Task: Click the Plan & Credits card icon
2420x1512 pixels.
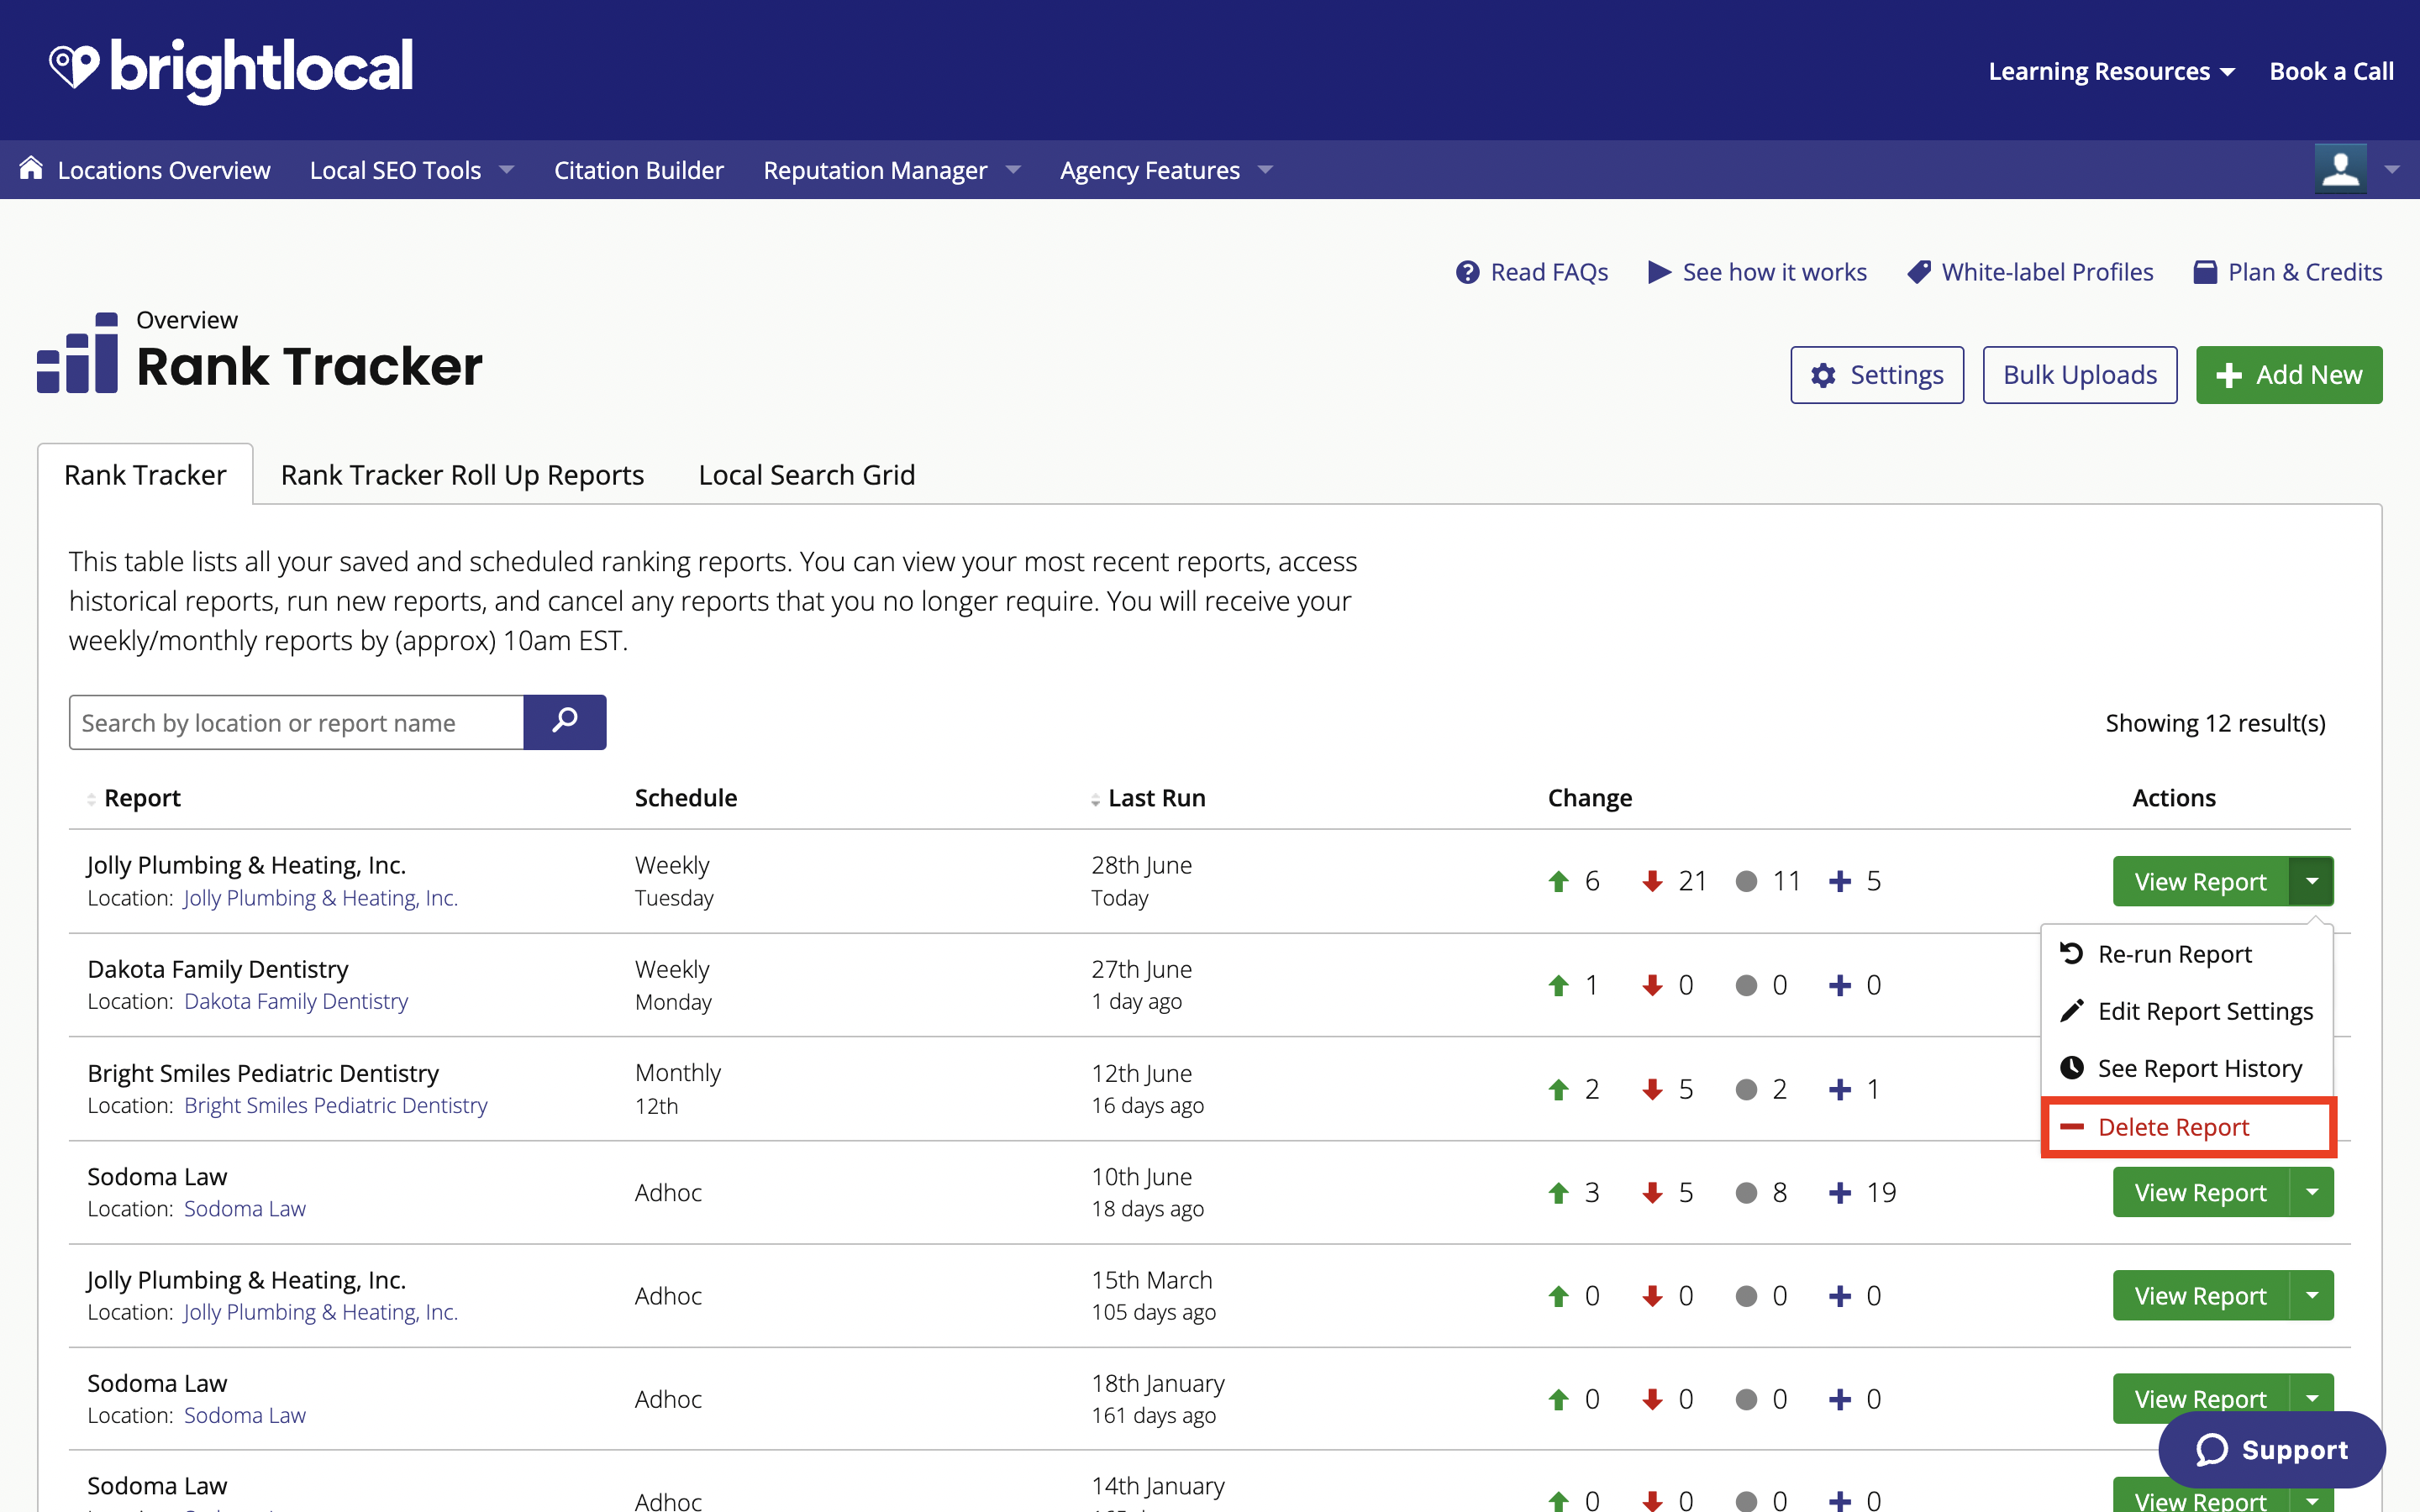Action: (x=2205, y=272)
